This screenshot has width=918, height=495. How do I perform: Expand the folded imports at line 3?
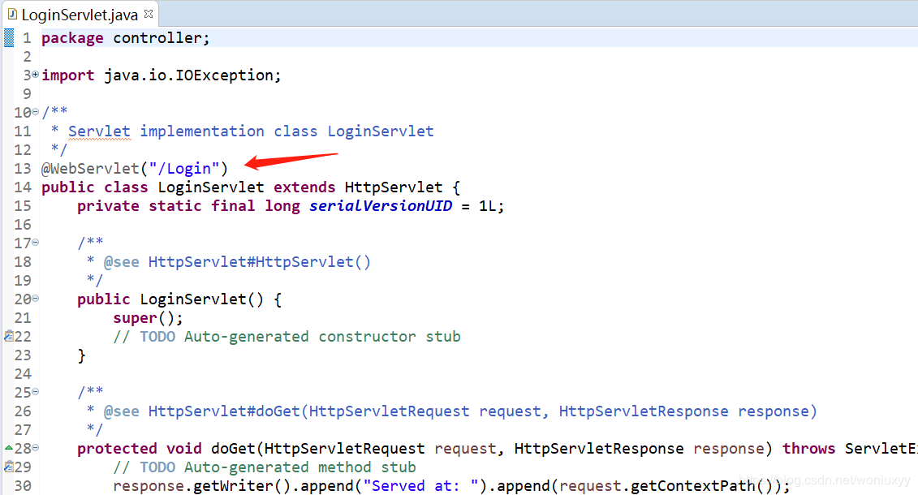(x=35, y=75)
